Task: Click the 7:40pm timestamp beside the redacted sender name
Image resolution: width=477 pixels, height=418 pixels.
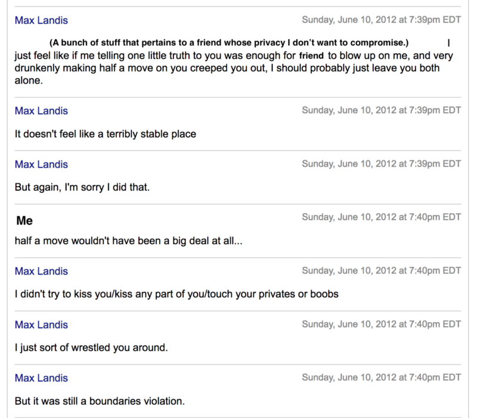Action: (381, 217)
